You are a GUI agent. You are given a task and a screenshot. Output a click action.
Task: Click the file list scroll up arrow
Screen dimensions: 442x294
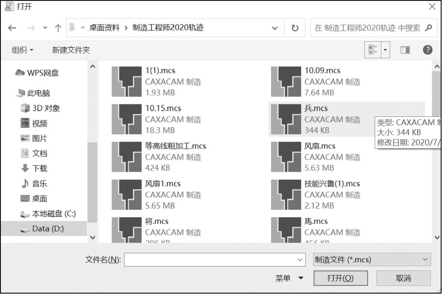click(x=437, y=66)
